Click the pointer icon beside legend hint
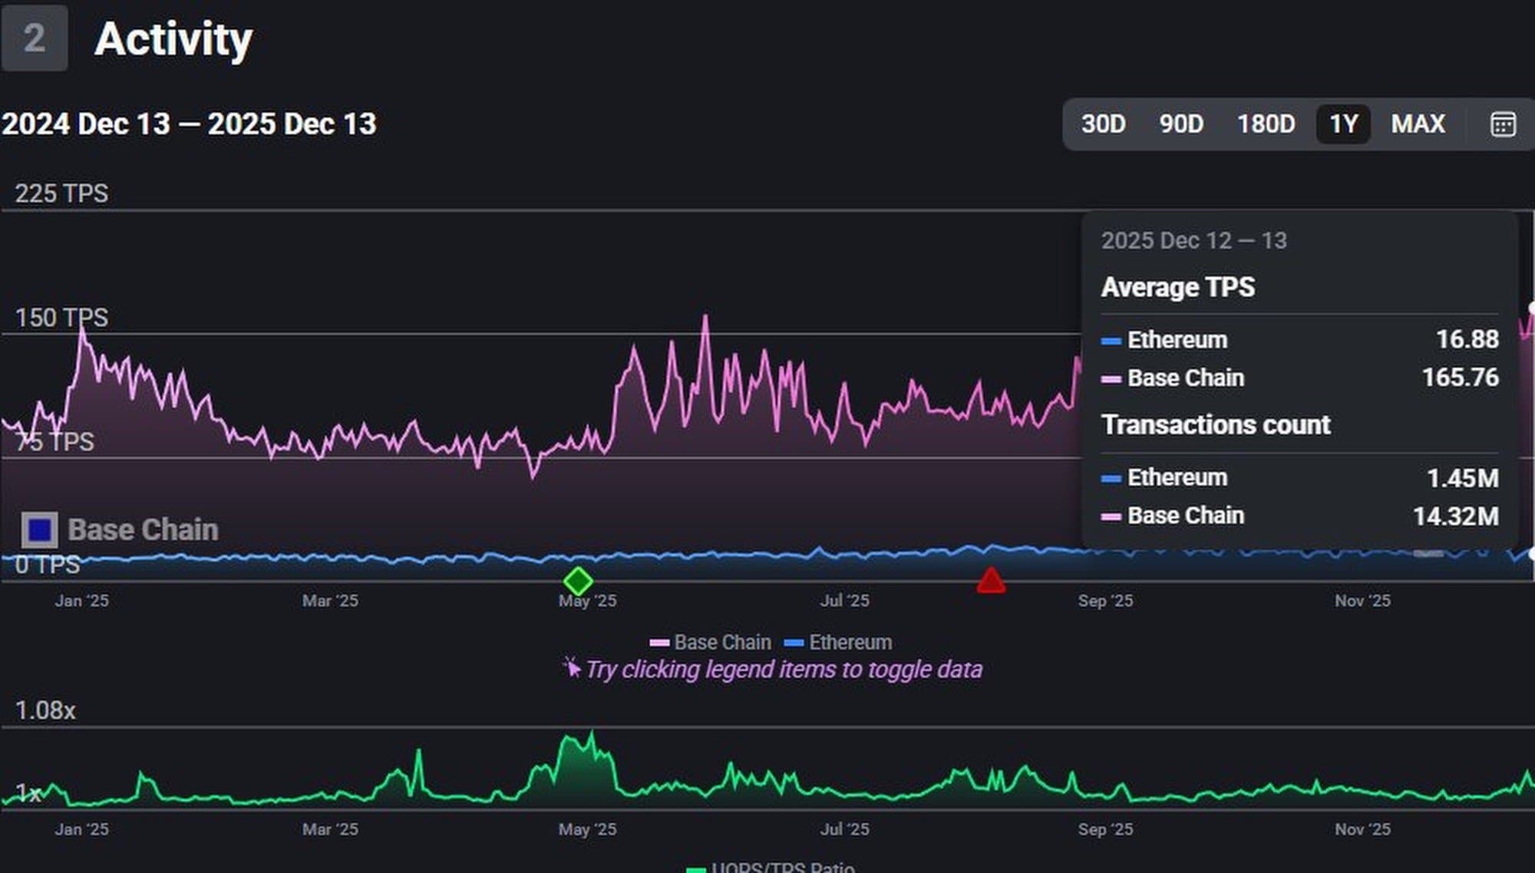 click(x=572, y=667)
